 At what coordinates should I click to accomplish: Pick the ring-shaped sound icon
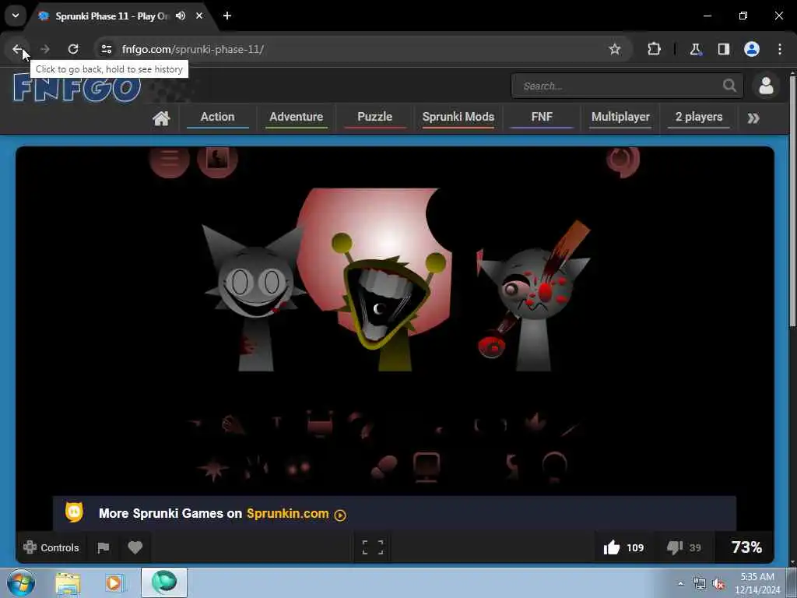tap(554, 466)
